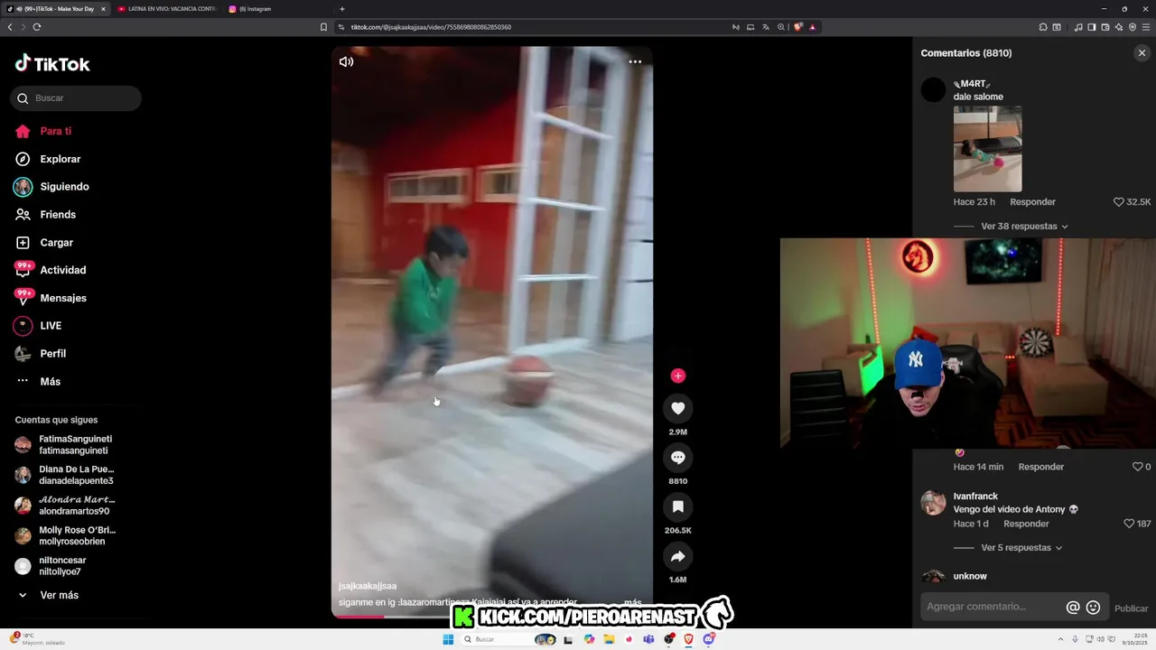Click the browser address bar URL
This screenshot has height=650, width=1156.
tap(431, 27)
